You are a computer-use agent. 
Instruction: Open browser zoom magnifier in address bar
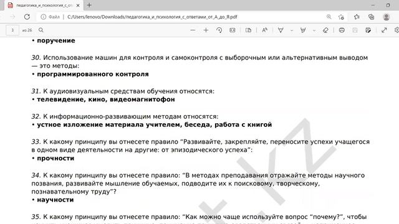click(329, 17)
